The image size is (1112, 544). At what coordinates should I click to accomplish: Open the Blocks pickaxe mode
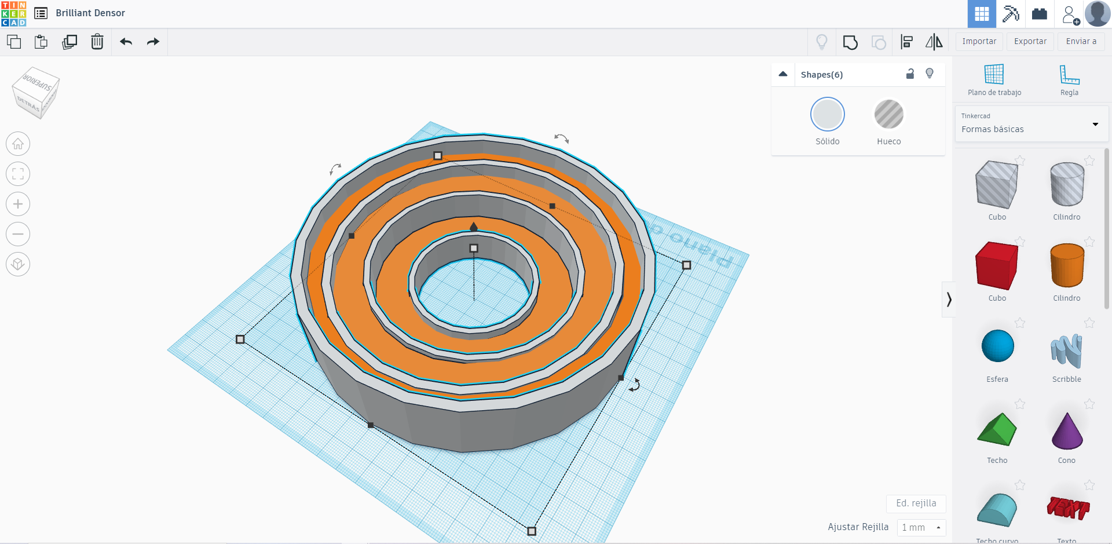(x=1011, y=14)
